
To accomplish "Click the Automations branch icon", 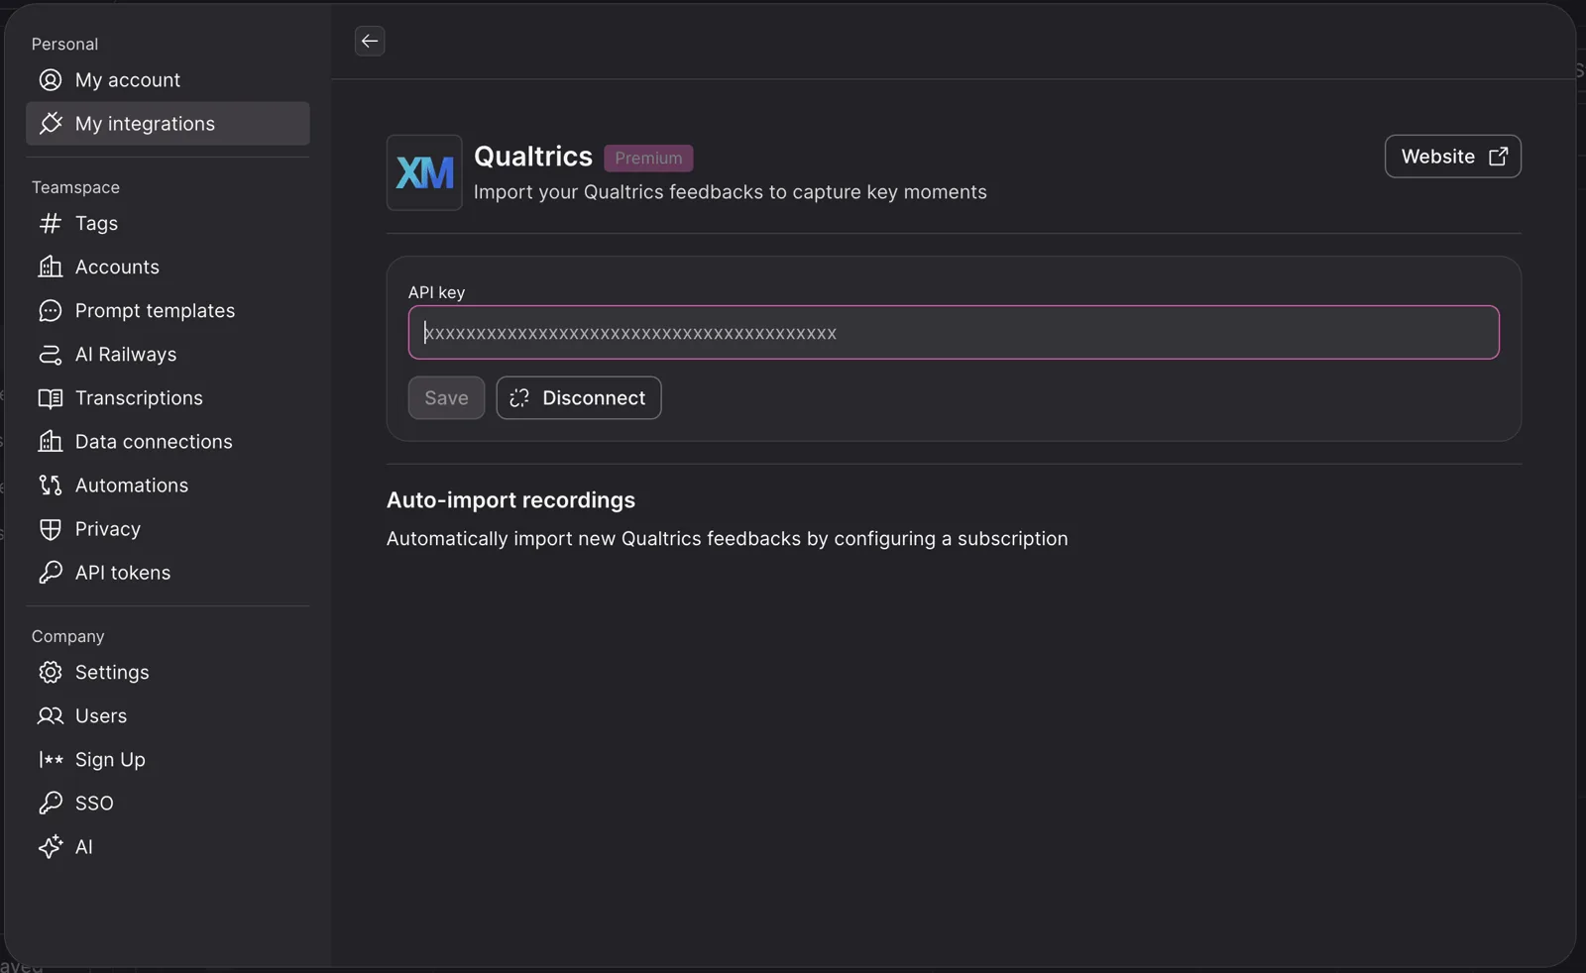I will click(51, 486).
